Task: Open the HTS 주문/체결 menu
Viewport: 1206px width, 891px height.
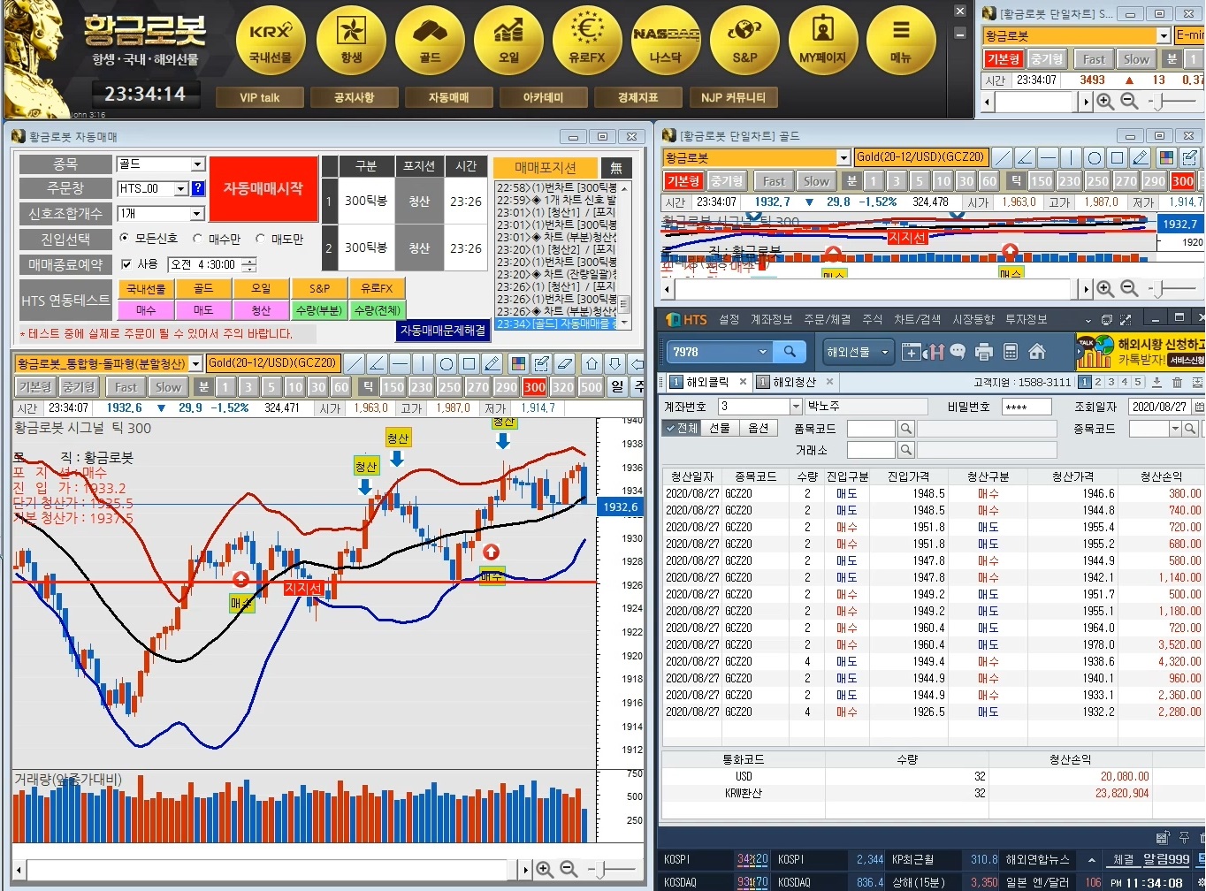Action: click(827, 319)
